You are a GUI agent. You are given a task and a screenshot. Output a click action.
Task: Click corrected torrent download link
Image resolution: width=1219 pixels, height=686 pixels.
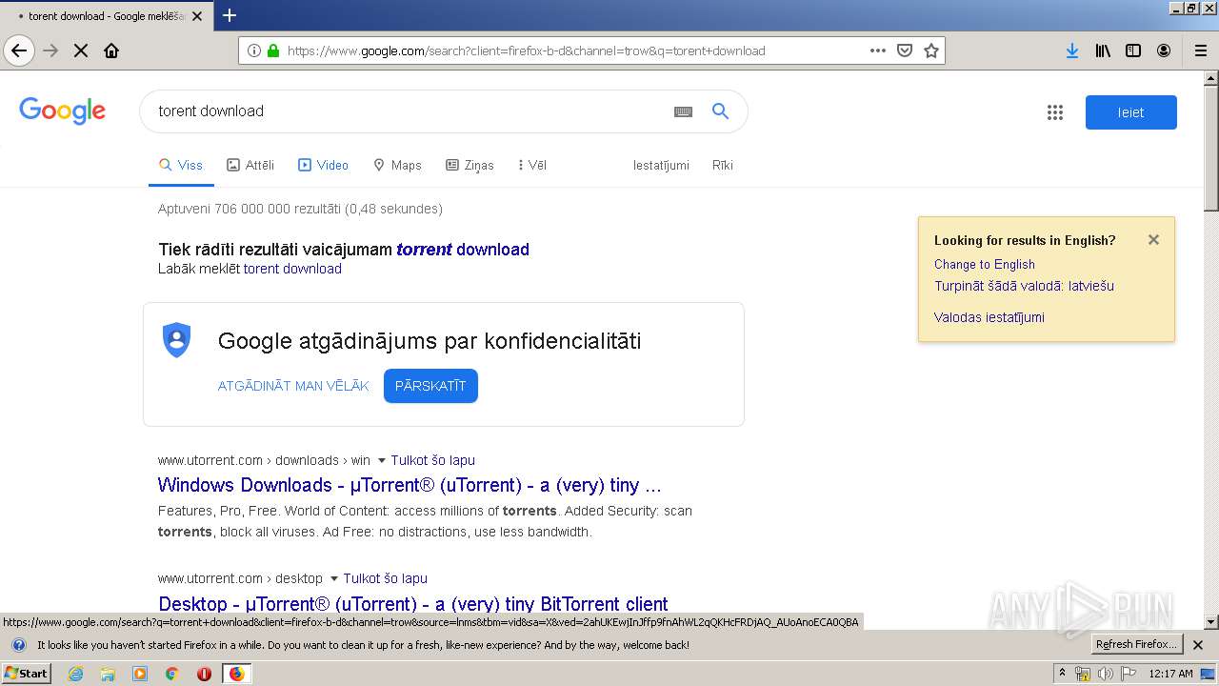tap(463, 250)
